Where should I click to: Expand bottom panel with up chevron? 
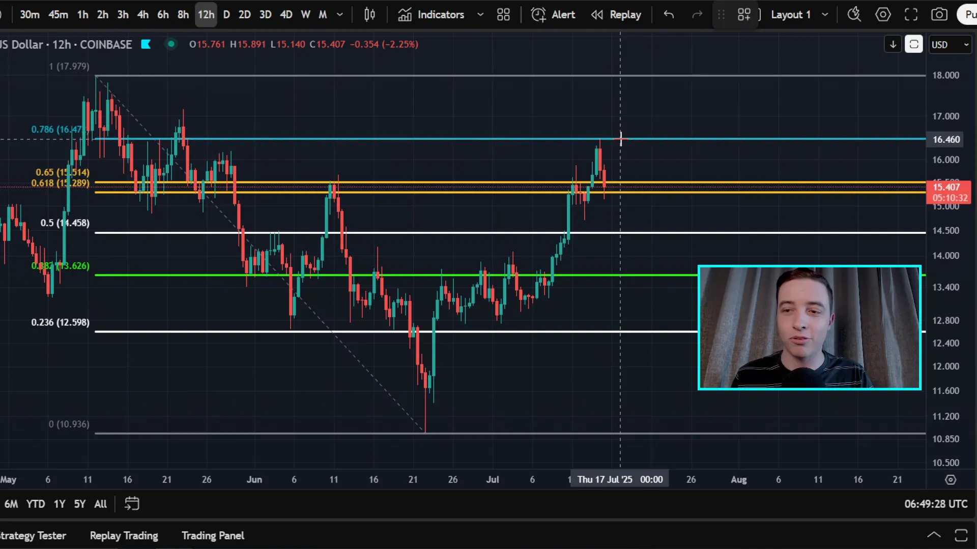934,535
